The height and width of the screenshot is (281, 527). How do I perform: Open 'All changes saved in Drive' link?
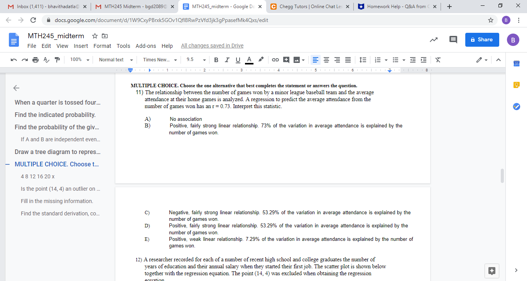coord(212,45)
